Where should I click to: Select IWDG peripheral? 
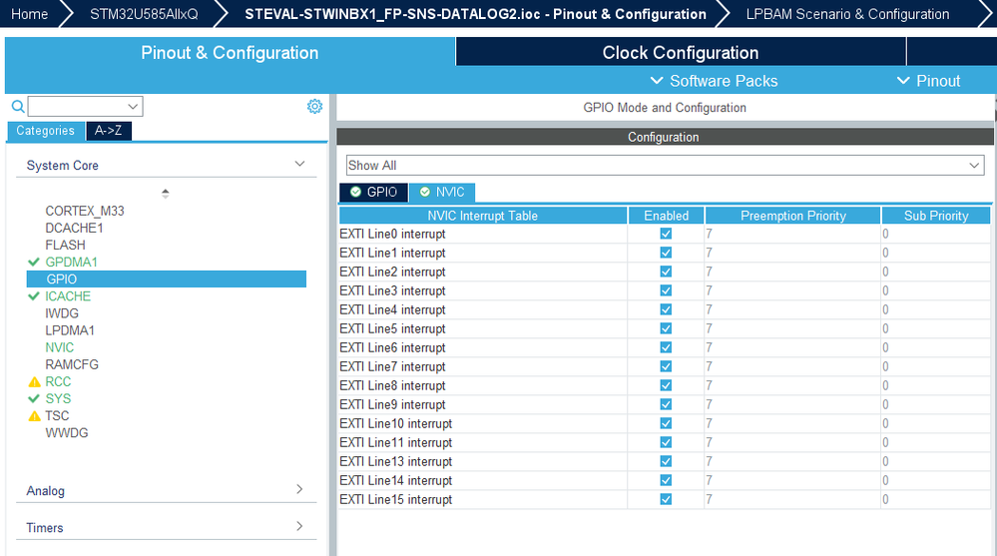(x=62, y=313)
